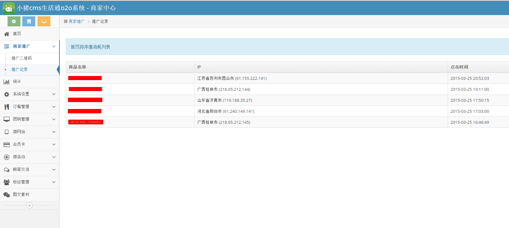
Task: Collapse the sidebar with double-arrow button
Action: coord(30,205)
